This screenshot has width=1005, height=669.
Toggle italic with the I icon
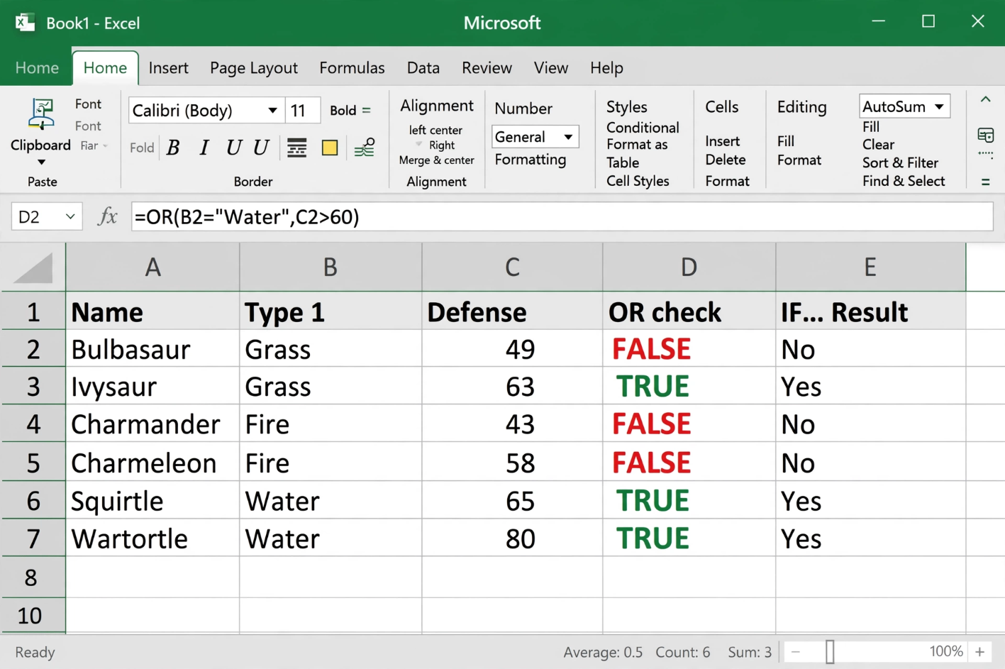click(x=204, y=148)
